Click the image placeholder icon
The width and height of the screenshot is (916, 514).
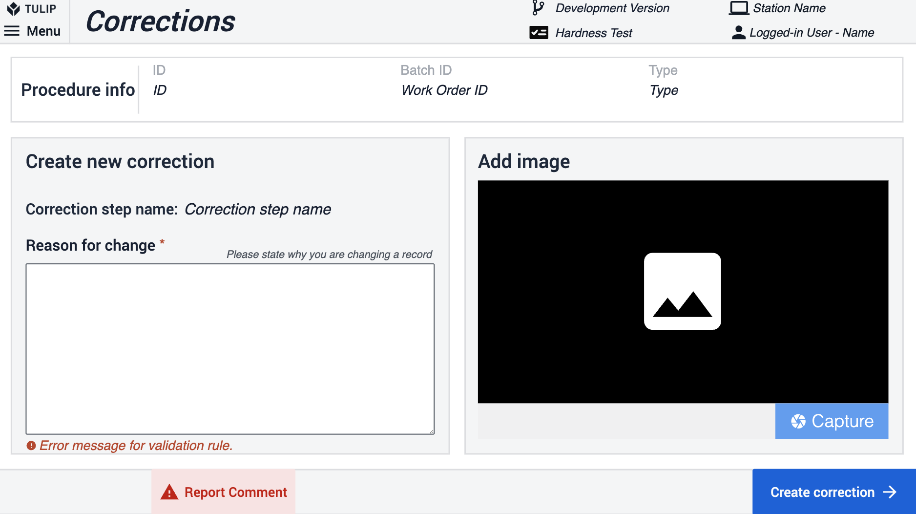pyautogui.click(x=683, y=291)
